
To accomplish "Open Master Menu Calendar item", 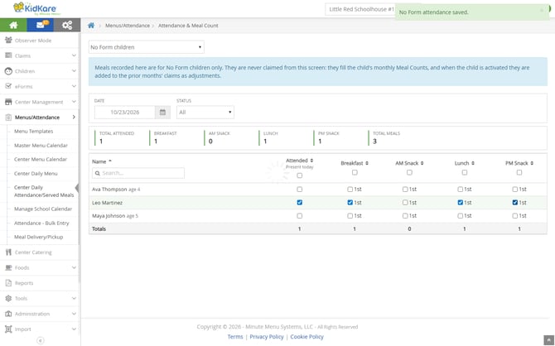I will pos(41,146).
